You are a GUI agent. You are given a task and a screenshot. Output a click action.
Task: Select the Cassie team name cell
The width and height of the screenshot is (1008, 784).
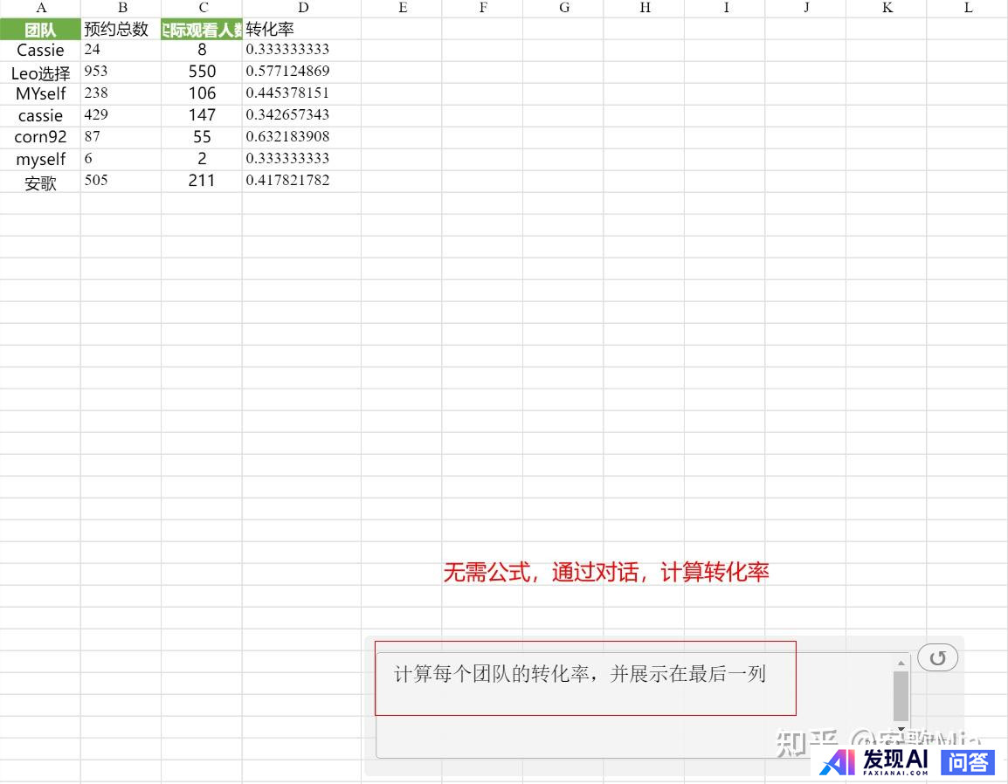pos(40,50)
